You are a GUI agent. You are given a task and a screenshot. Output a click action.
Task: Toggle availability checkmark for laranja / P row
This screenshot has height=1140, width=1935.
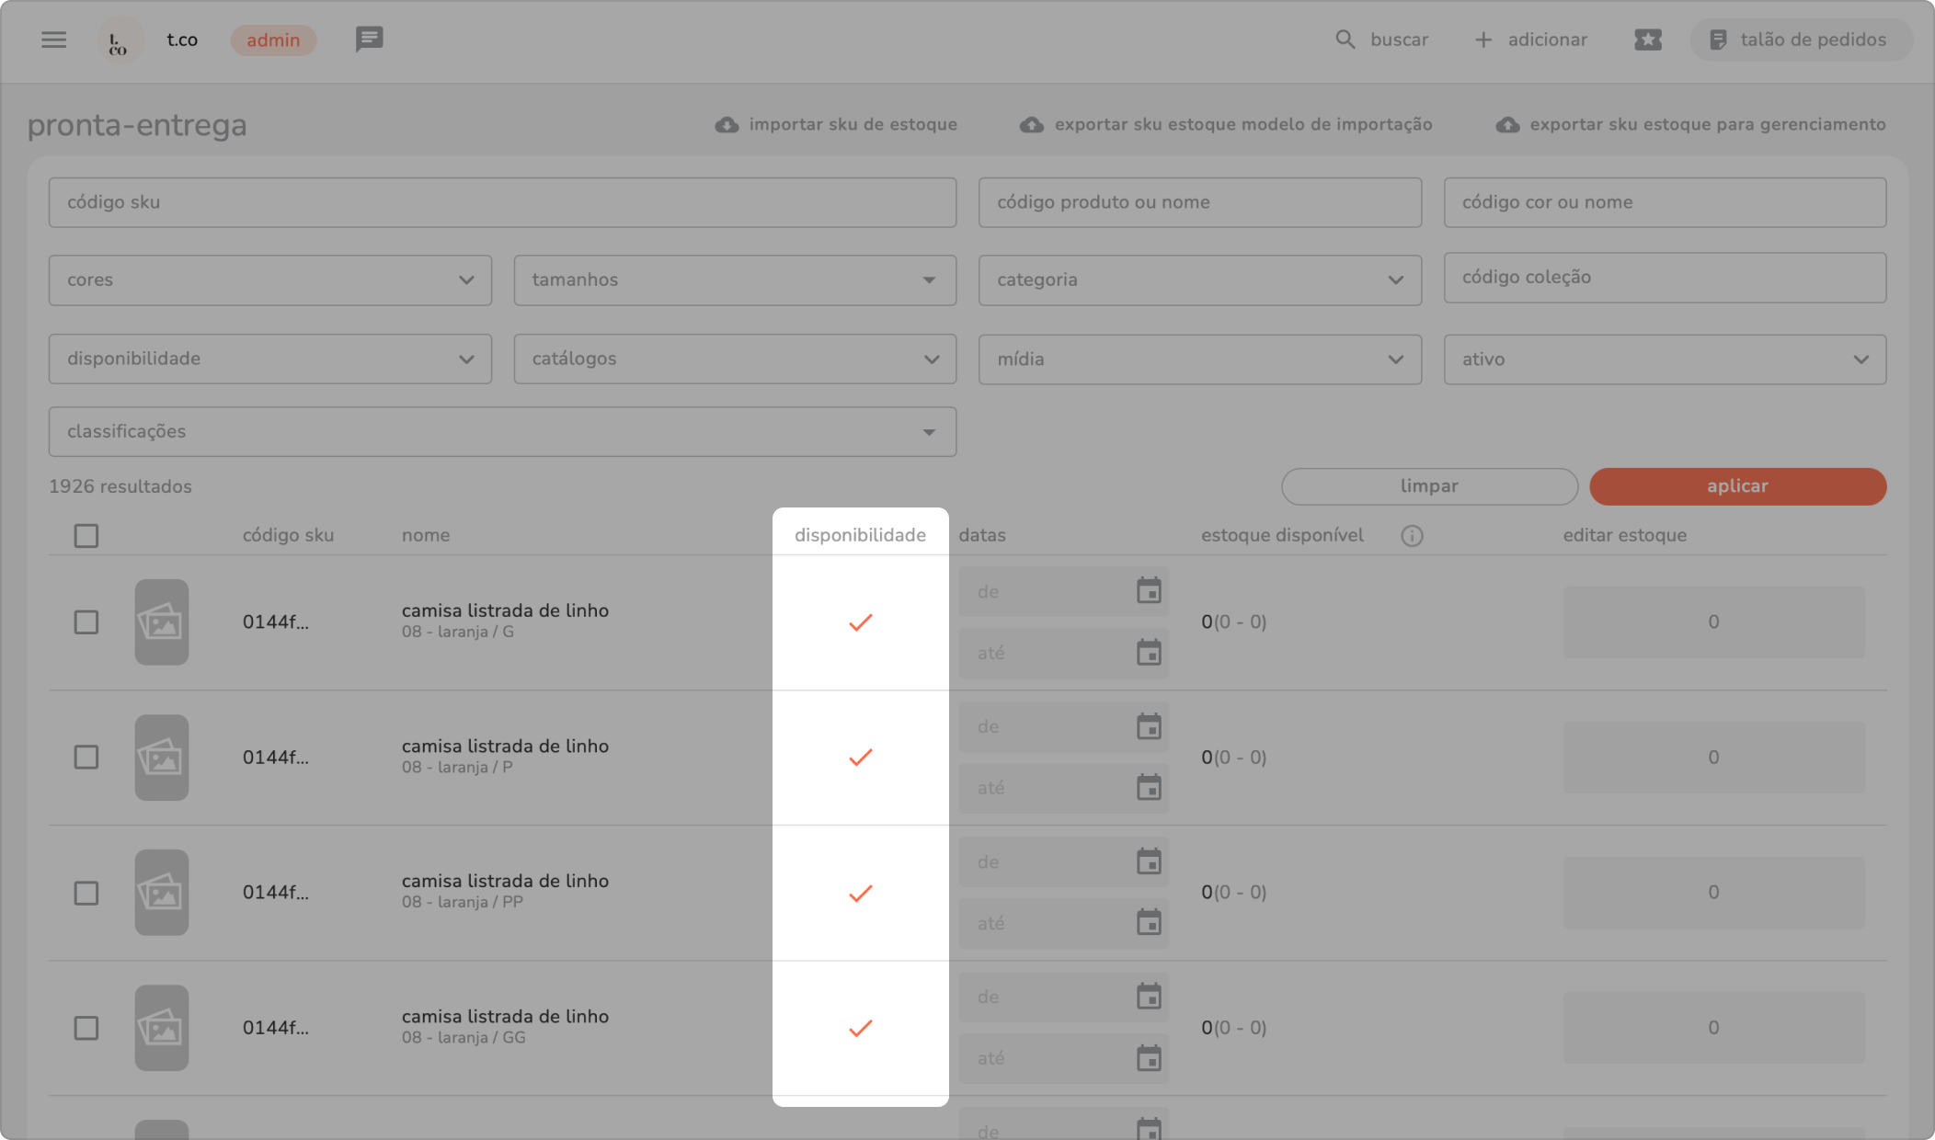[860, 758]
